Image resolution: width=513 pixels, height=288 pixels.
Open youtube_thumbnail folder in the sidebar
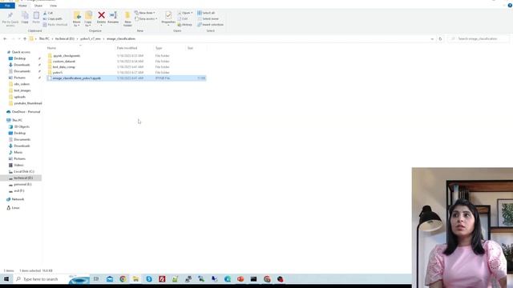[27, 103]
